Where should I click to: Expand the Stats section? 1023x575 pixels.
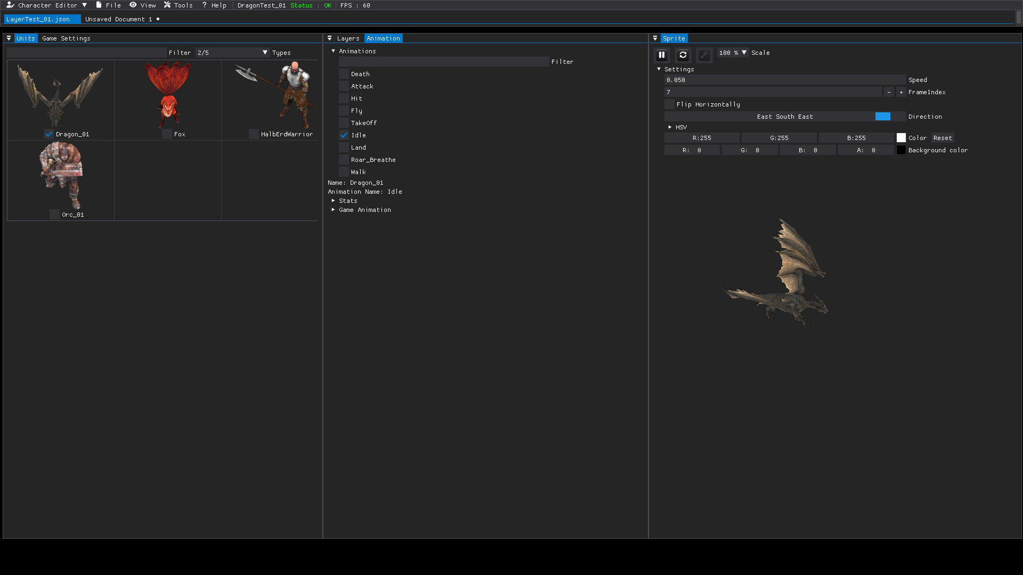(x=333, y=201)
